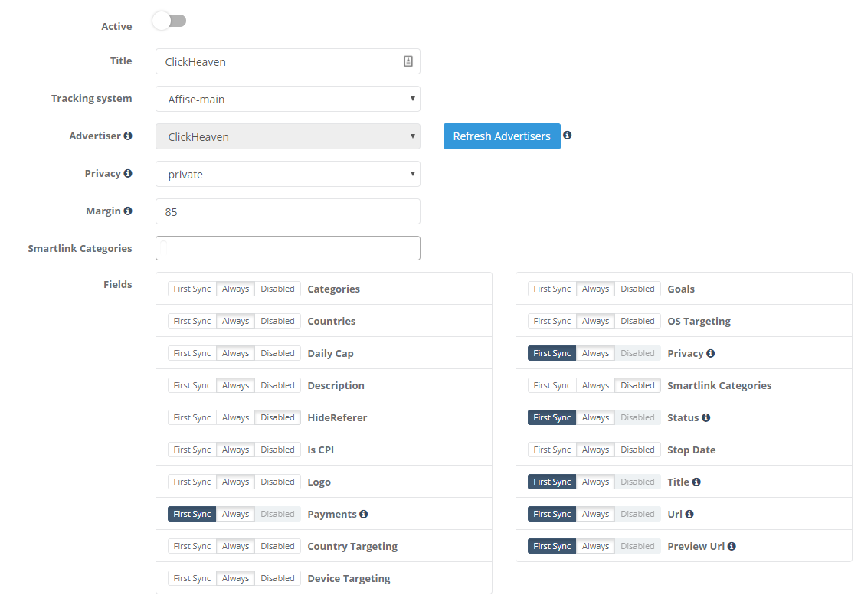Set Categories sync to First Sync
This screenshot has width=861, height=605.
pos(192,289)
